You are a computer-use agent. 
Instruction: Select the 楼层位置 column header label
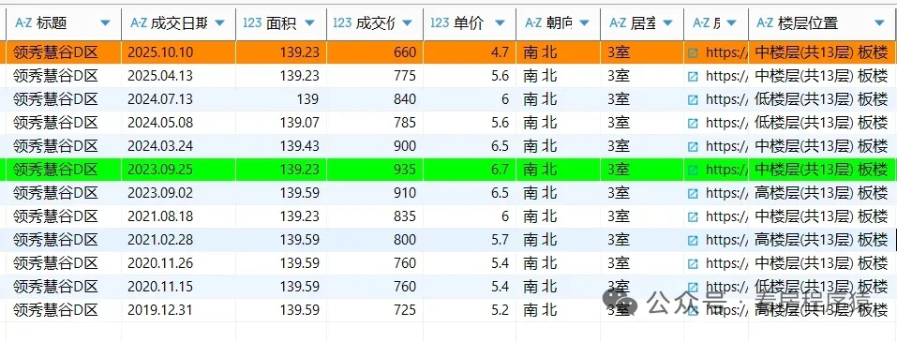point(808,22)
